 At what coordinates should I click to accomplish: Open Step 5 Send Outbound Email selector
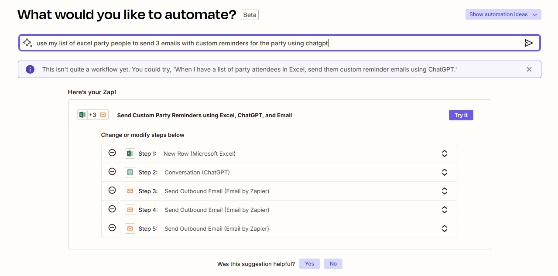(x=445, y=228)
